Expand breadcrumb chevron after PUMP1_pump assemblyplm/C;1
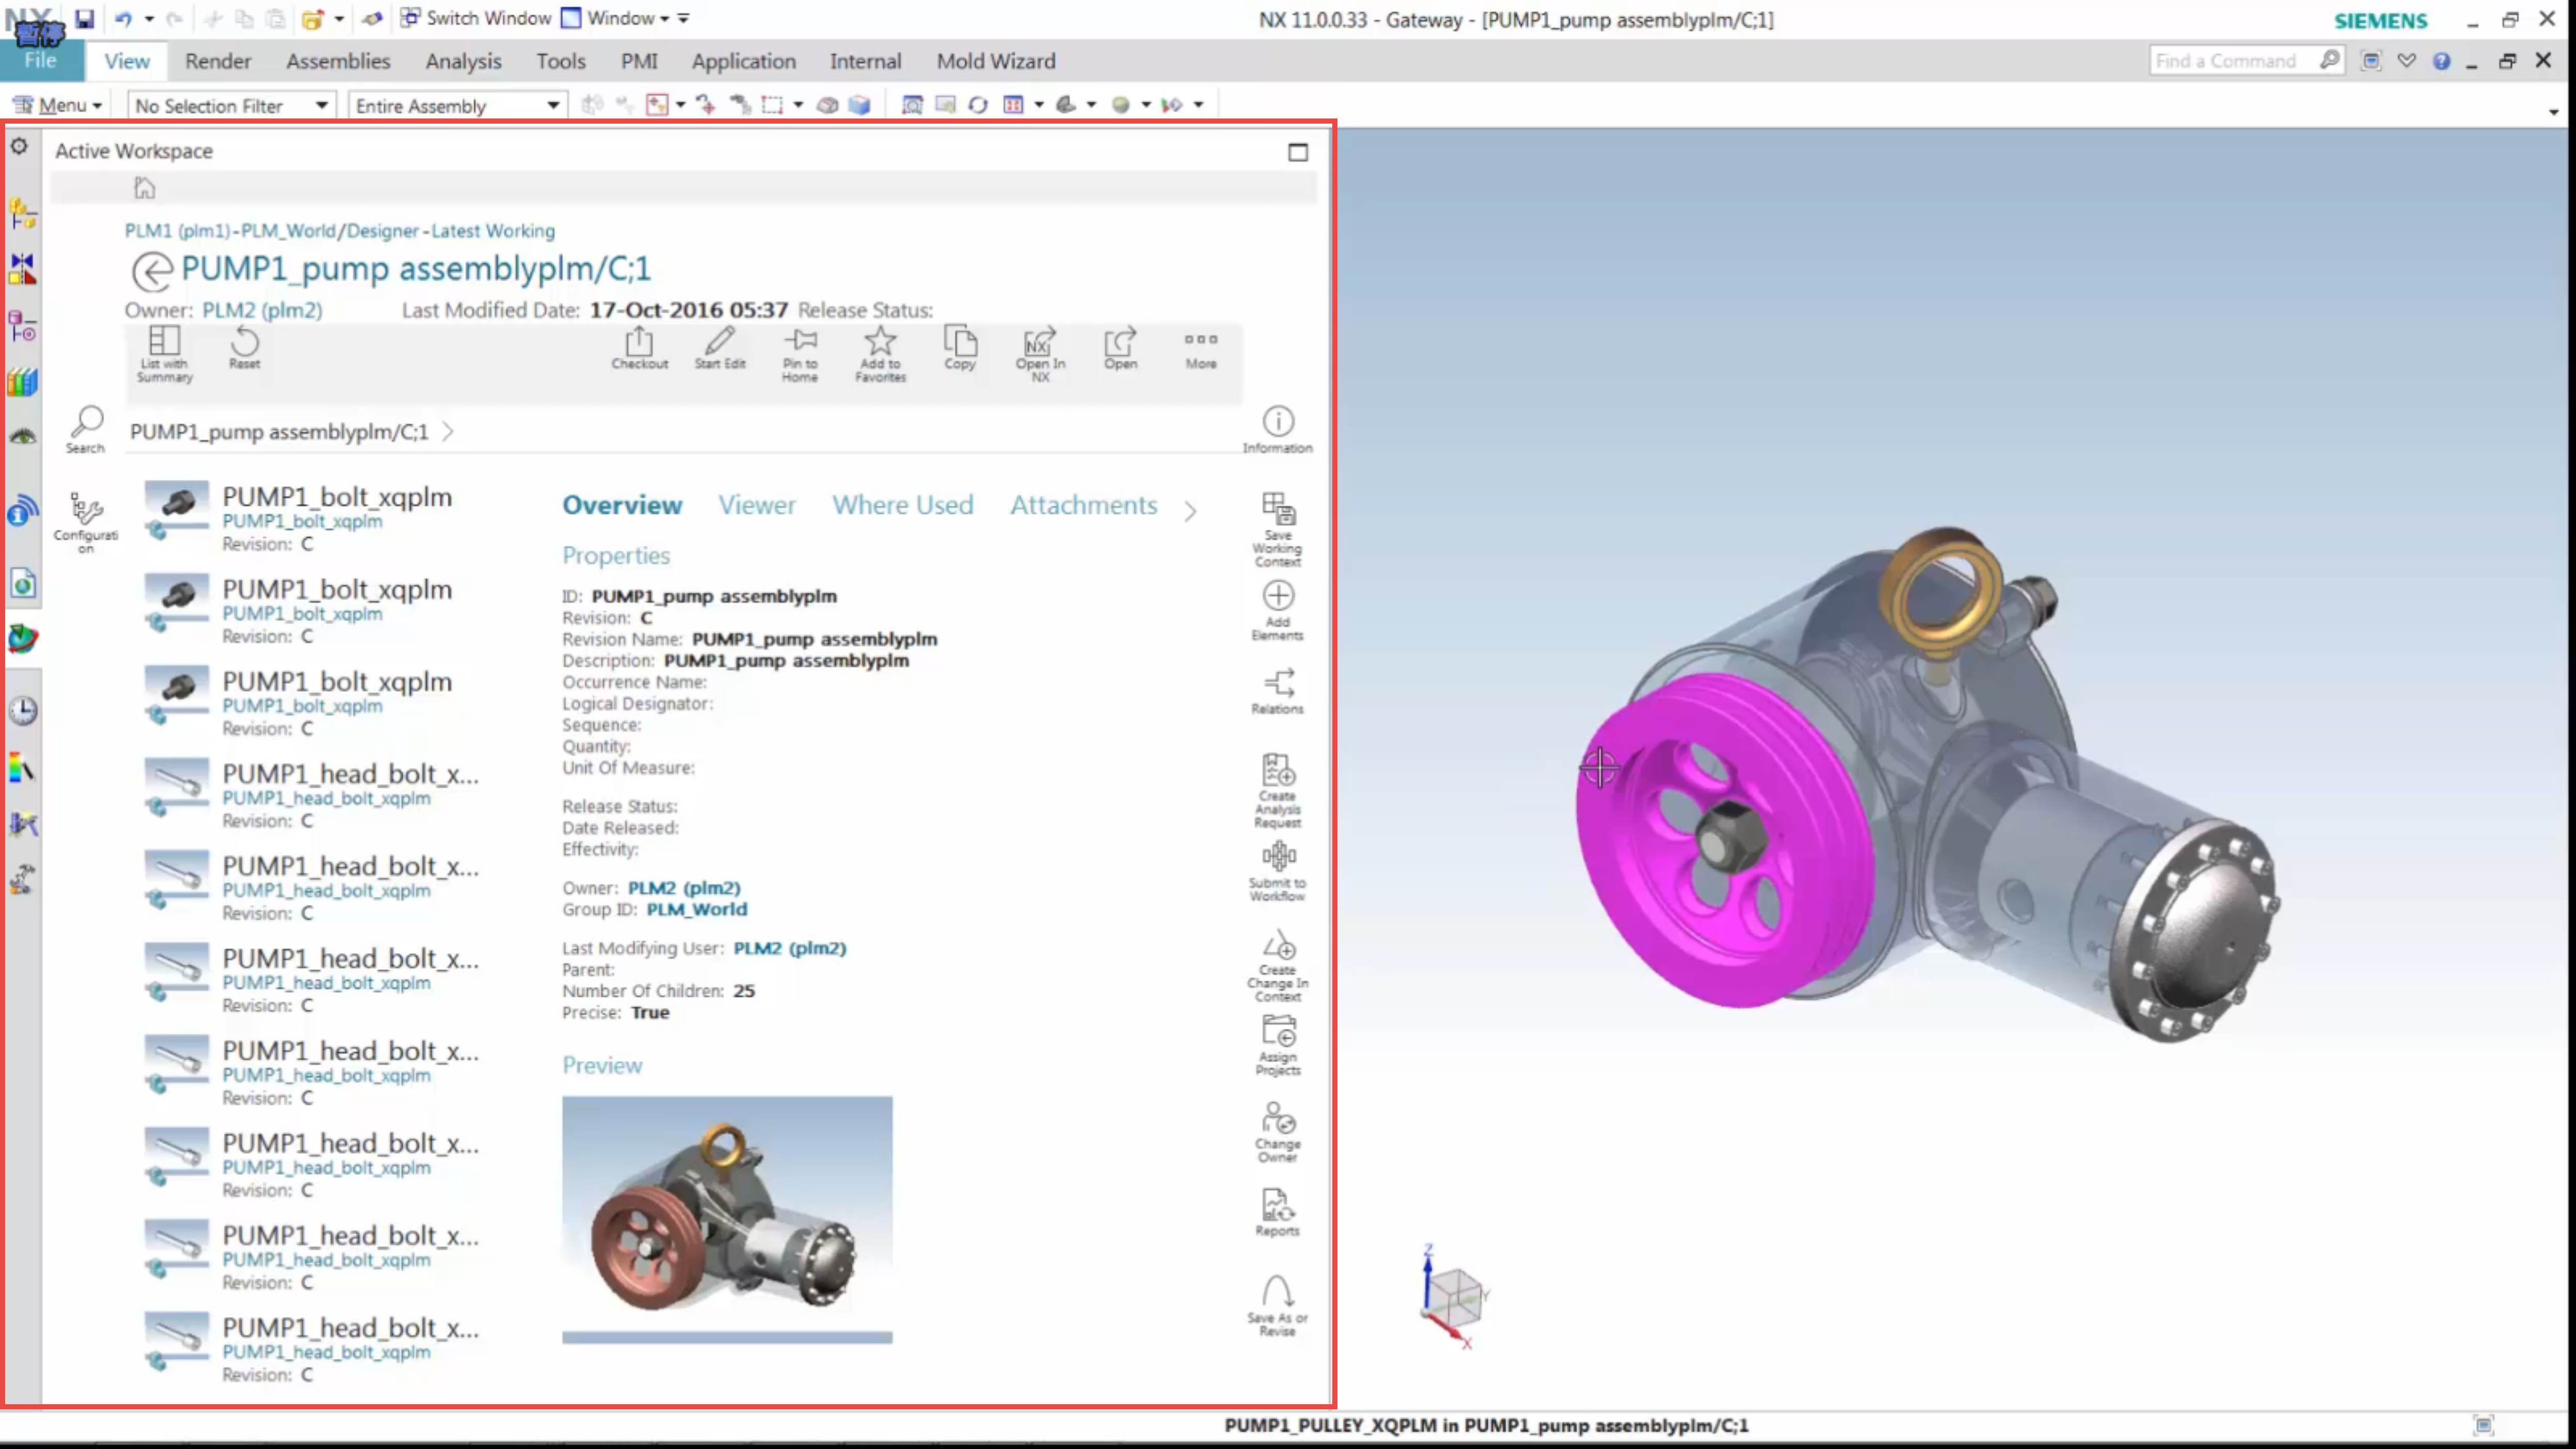 coord(448,431)
